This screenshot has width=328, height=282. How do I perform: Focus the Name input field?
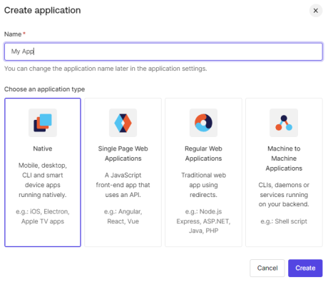pyautogui.click(x=163, y=51)
